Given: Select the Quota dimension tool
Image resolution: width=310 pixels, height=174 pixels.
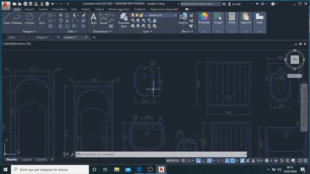Looking at the screenshot, I should pyautogui.click(x=103, y=19).
